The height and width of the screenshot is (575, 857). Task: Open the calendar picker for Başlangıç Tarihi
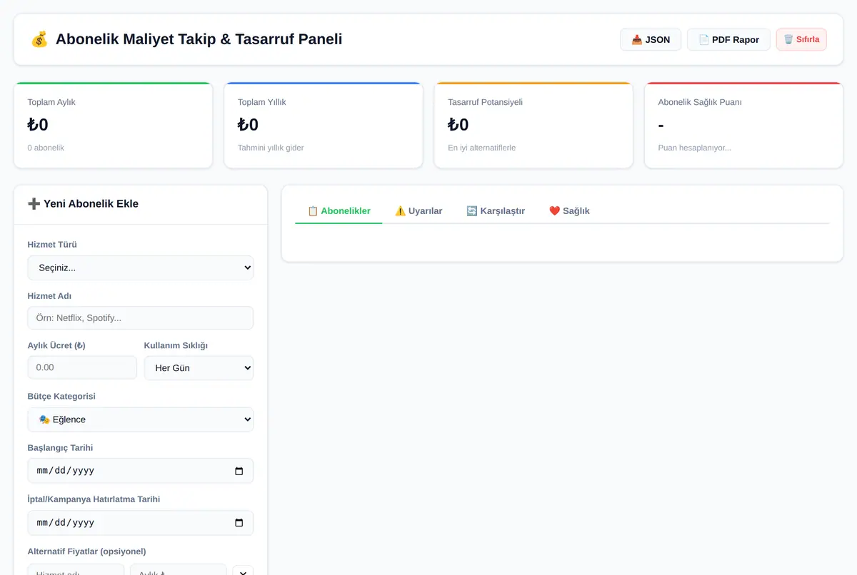click(239, 471)
